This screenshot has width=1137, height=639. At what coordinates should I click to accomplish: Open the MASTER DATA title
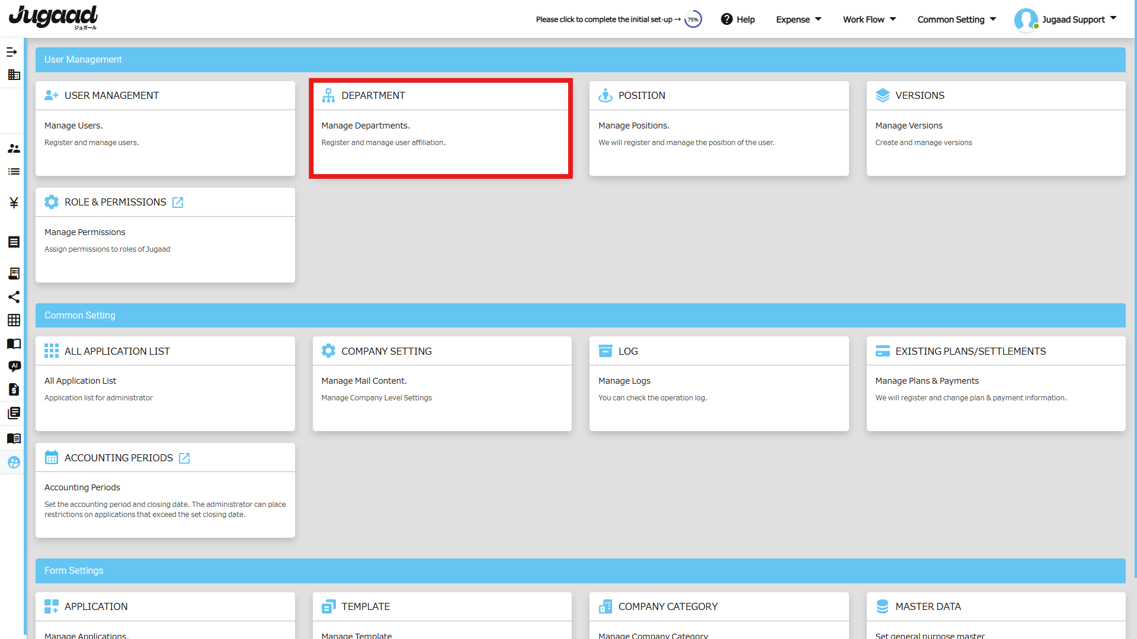pos(928,606)
